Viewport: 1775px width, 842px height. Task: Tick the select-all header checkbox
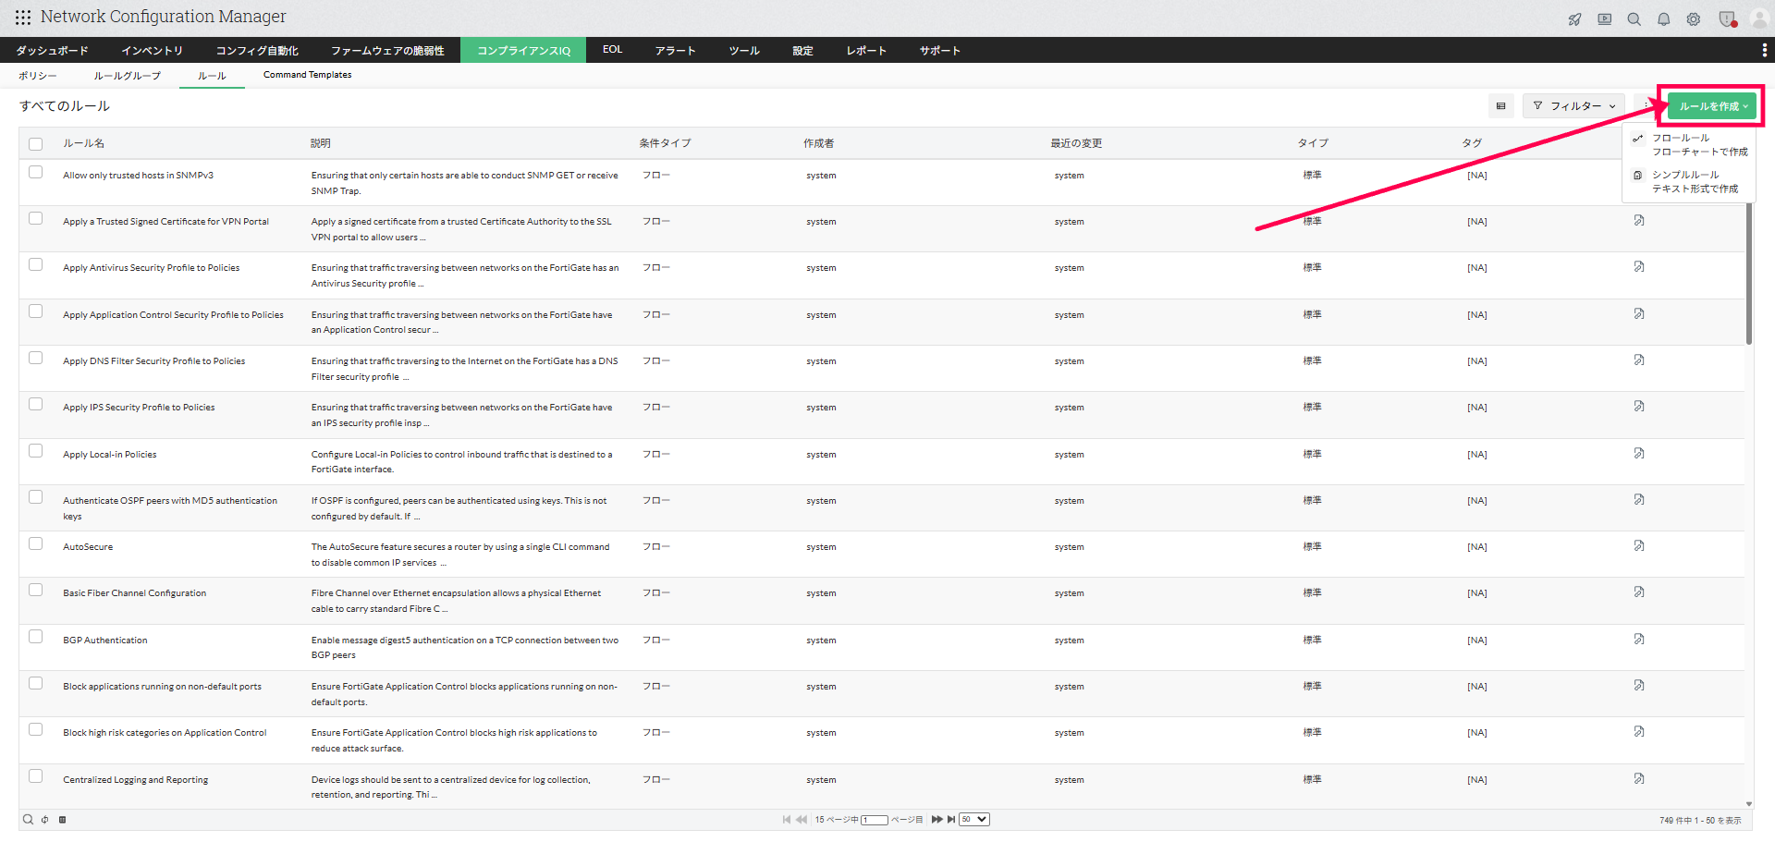pyautogui.click(x=36, y=144)
